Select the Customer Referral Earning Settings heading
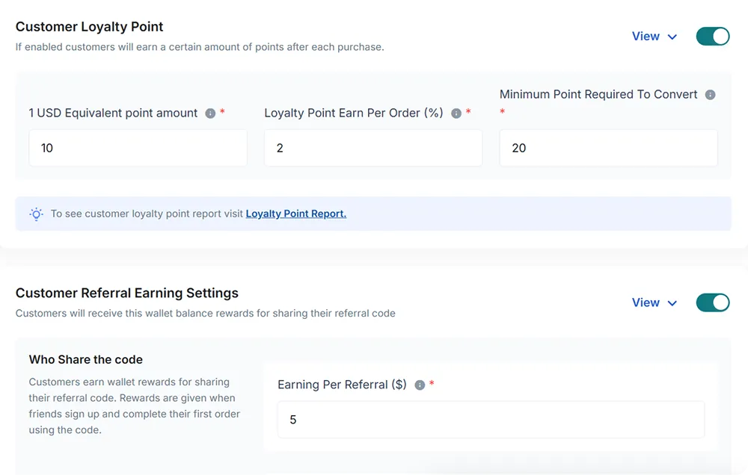 pos(127,293)
